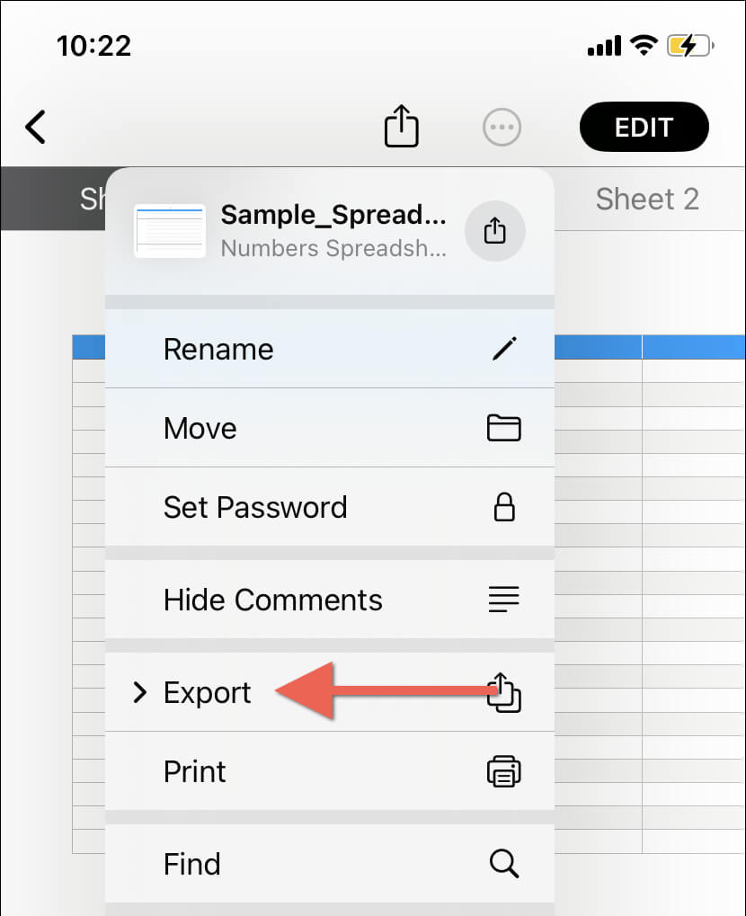This screenshot has width=746, height=916.
Task: Choose Rename from the menu
Action: [330, 349]
